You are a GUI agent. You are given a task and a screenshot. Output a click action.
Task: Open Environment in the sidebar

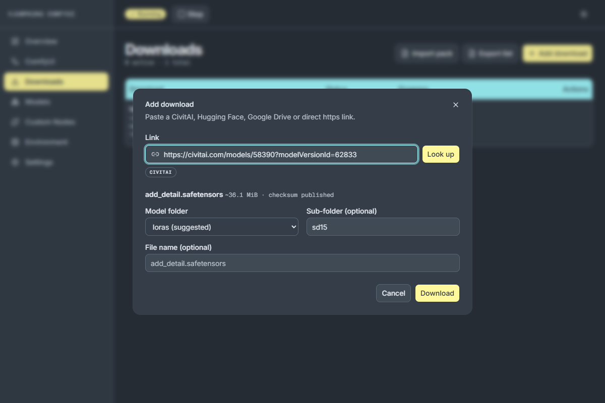point(56,142)
